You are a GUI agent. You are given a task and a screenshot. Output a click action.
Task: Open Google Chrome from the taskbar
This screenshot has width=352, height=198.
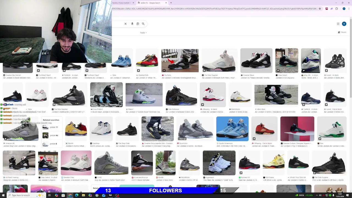[70, 196]
